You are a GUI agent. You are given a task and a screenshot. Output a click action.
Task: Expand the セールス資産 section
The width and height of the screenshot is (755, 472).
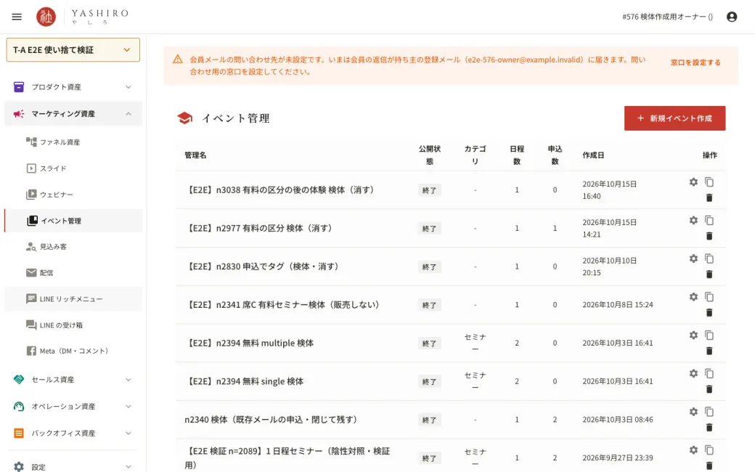click(x=73, y=380)
